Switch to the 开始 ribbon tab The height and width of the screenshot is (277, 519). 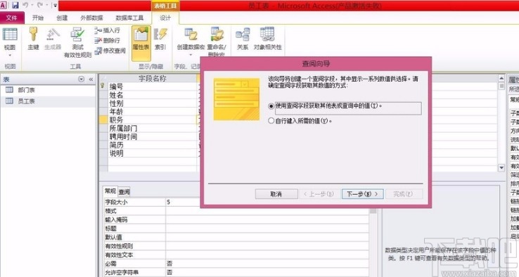coord(38,18)
